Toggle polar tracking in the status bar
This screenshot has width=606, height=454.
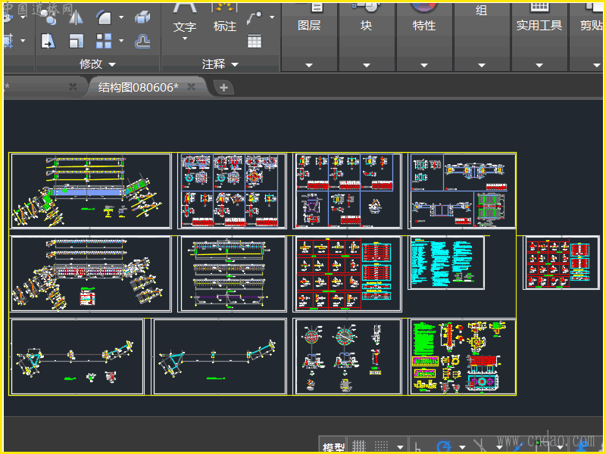pos(445,446)
